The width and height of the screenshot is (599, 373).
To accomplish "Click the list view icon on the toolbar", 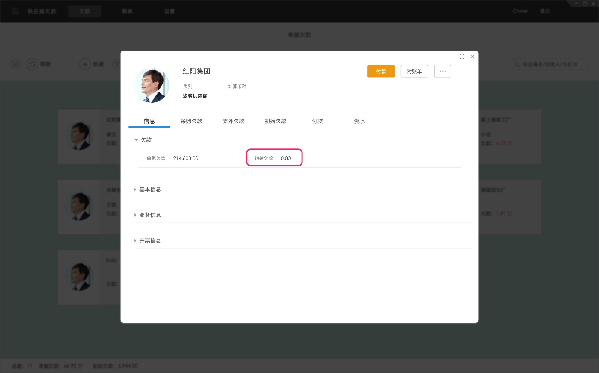I will (x=15, y=64).
